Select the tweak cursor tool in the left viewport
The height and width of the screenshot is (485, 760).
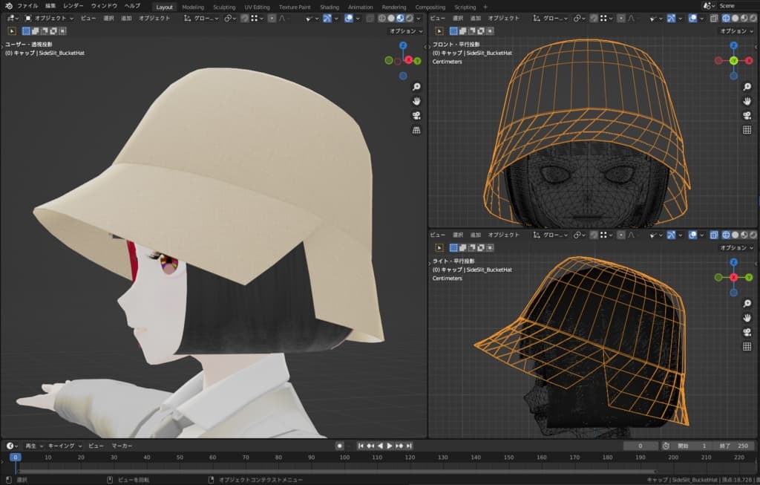12,31
